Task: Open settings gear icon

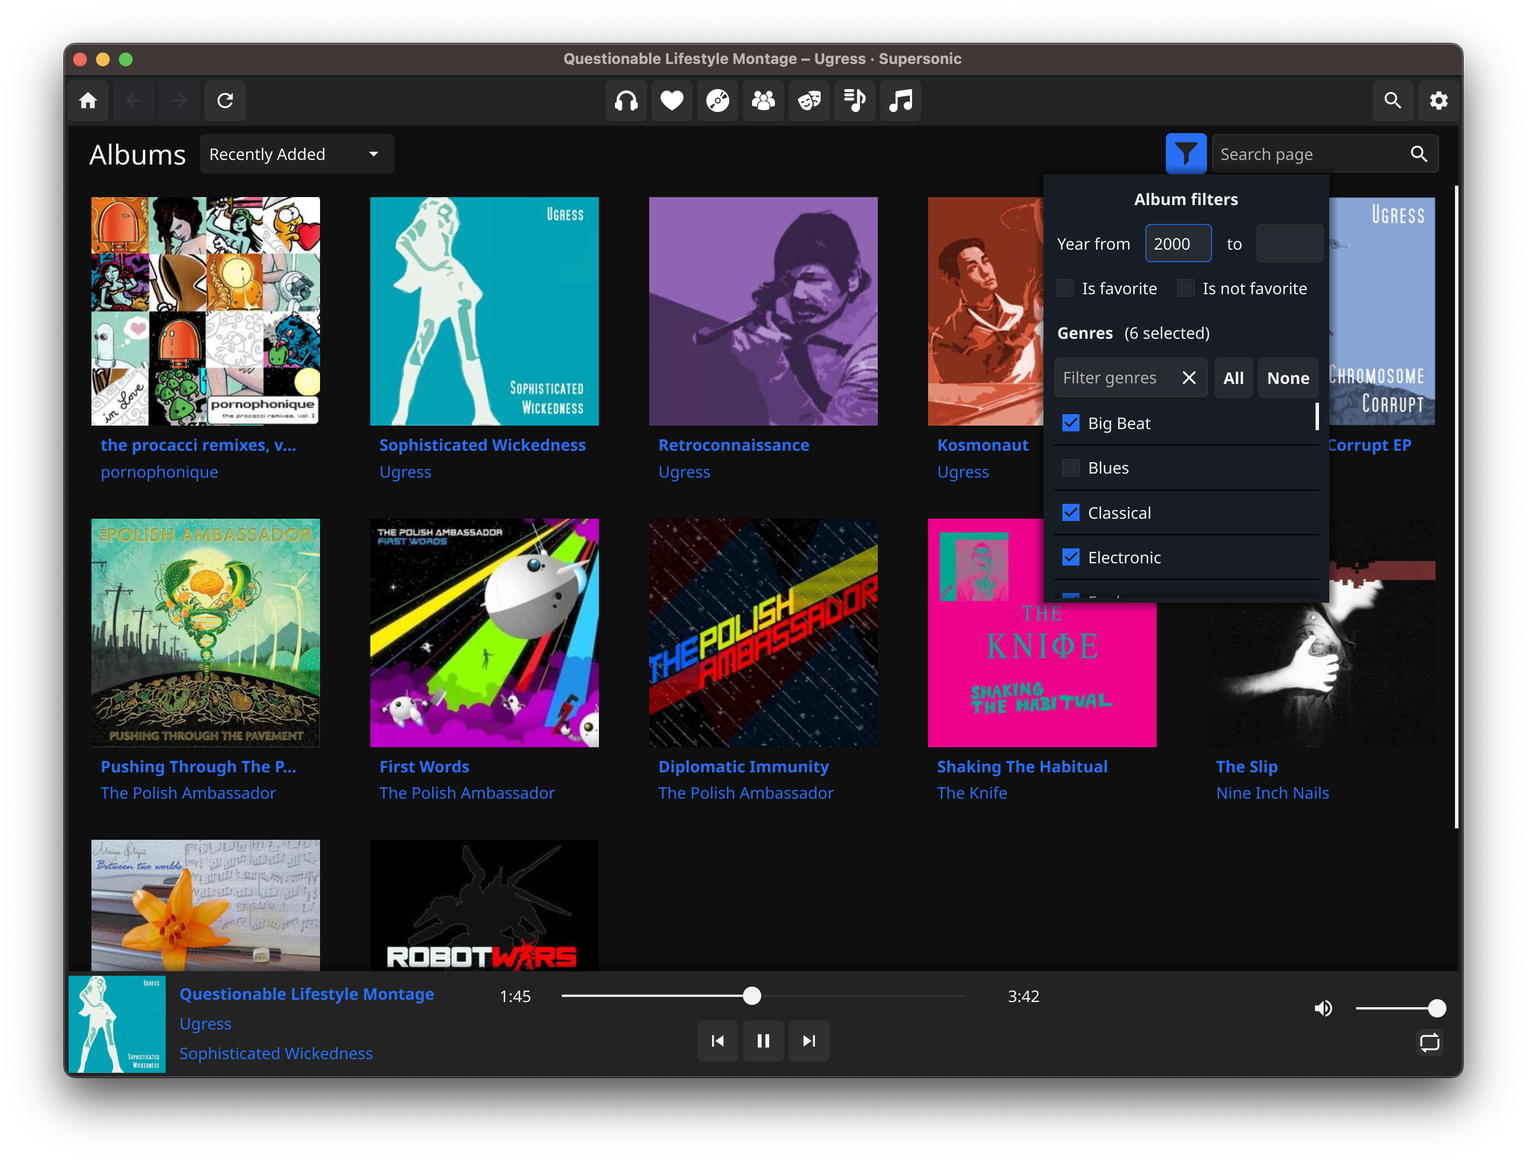Action: point(1438,101)
